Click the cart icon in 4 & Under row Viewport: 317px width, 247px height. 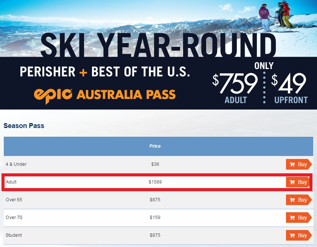pyautogui.click(x=292, y=164)
